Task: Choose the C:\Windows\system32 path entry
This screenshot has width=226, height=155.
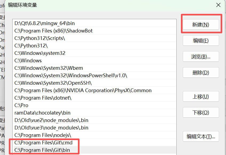Action: point(40,53)
